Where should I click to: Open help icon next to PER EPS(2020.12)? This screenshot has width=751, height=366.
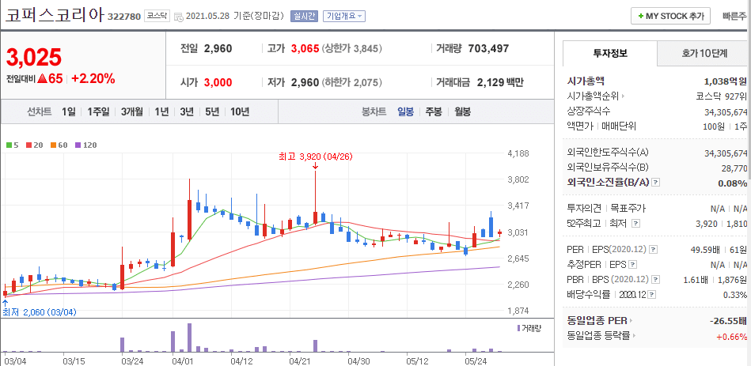(653, 249)
